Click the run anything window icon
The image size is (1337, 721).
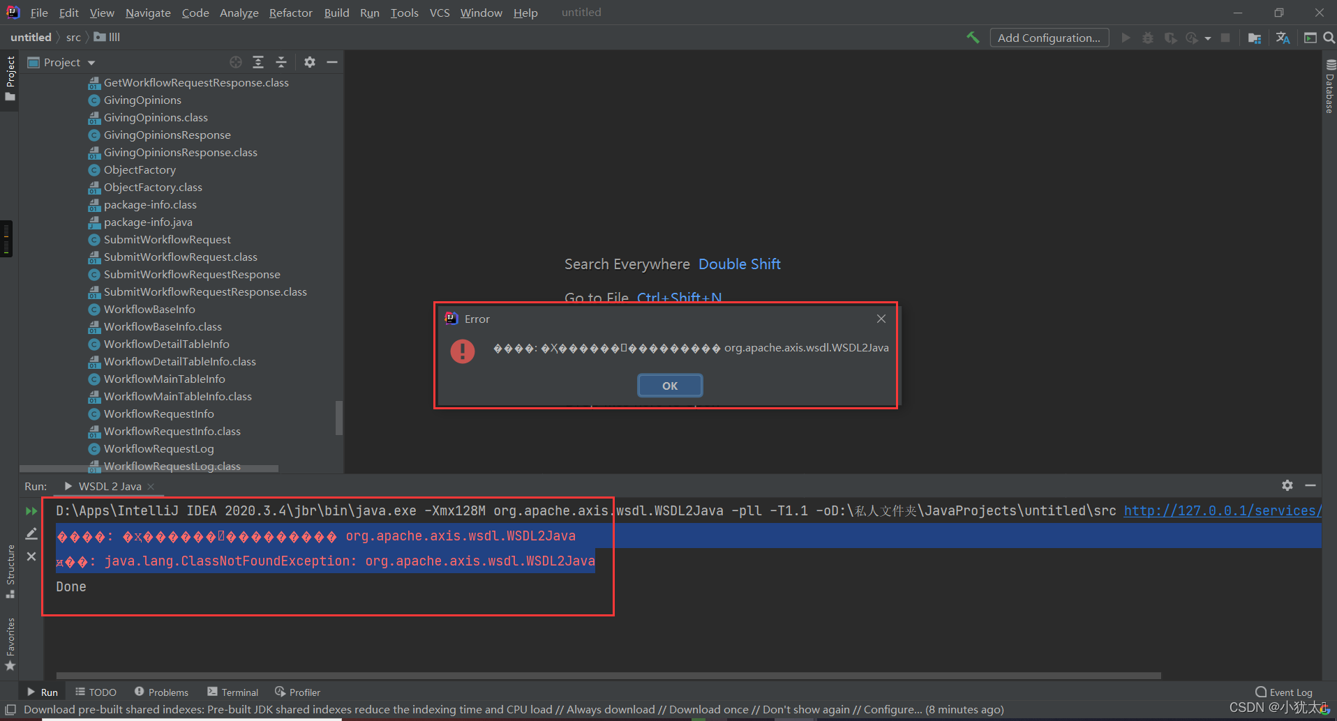1310,38
